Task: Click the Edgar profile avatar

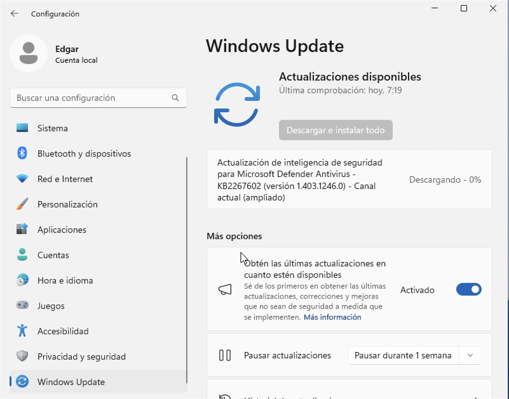Action: tap(29, 53)
